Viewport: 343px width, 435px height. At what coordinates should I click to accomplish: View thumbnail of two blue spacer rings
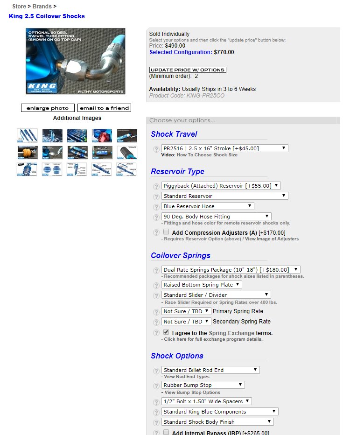tap(52, 169)
